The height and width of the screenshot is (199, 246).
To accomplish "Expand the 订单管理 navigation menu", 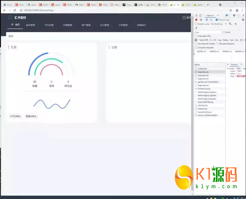I will pyautogui.click(x=123, y=25).
